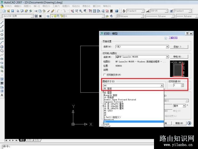Expand the layer 0 dropdown list
Image resolution: width=198 pixels, height=149 pixels.
103,16
